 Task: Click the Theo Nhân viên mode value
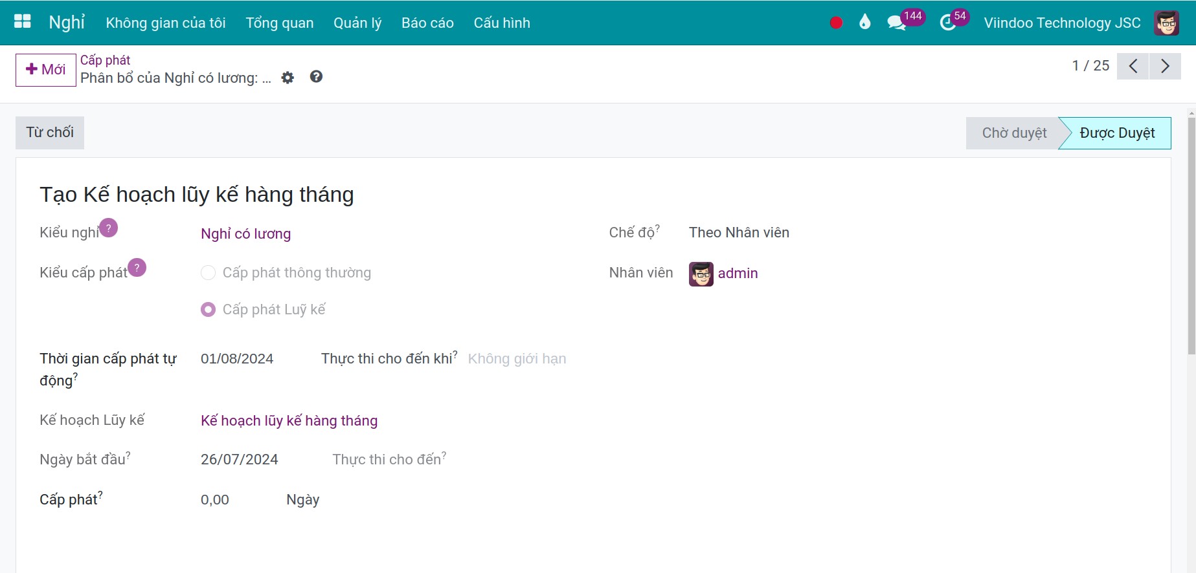[x=739, y=233]
